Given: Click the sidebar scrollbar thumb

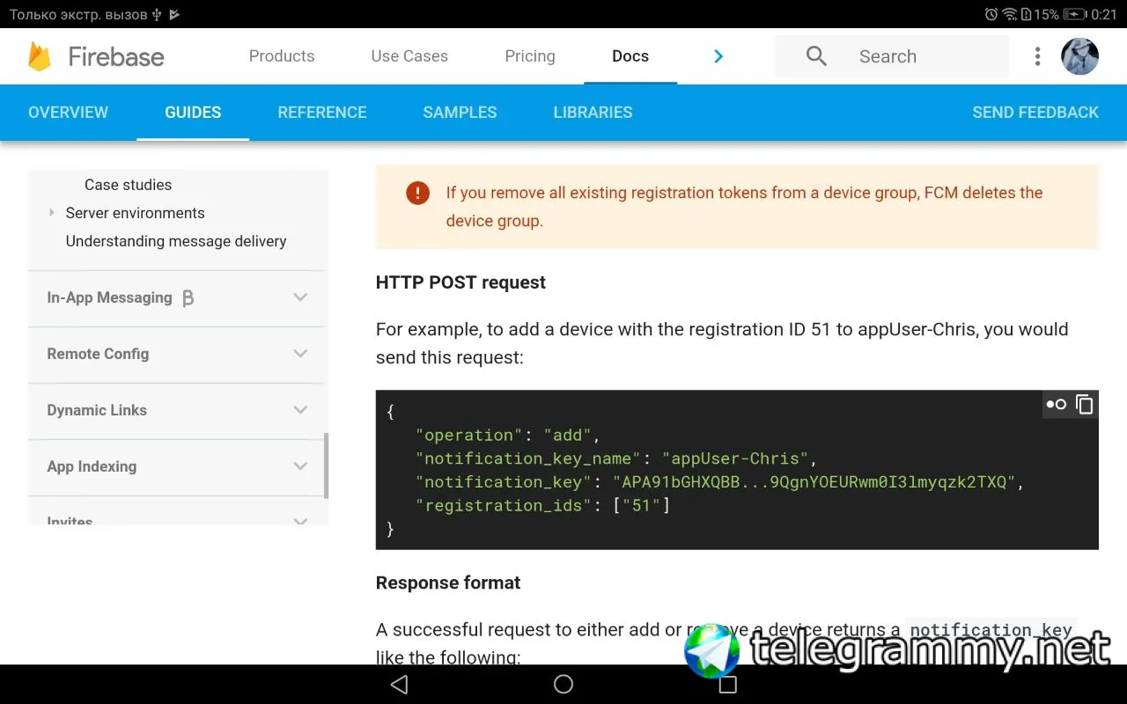Looking at the screenshot, I should [x=327, y=466].
